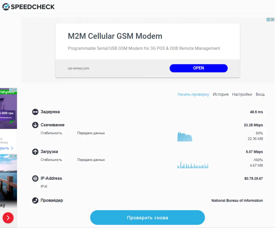
Task: Click the globe icon next to IP-Address
Action: click(x=35, y=178)
